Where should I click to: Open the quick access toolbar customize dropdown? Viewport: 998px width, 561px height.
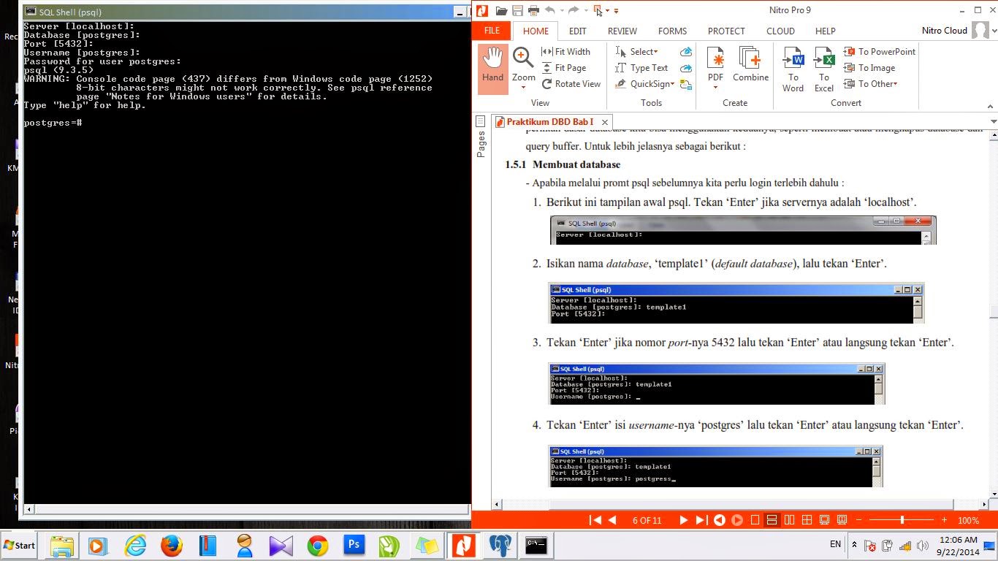click(616, 10)
